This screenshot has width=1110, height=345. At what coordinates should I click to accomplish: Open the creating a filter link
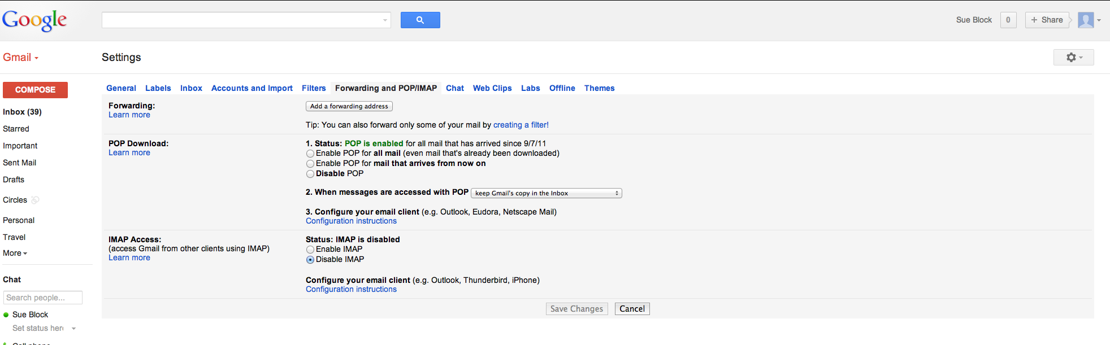click(x=521, y=125)
